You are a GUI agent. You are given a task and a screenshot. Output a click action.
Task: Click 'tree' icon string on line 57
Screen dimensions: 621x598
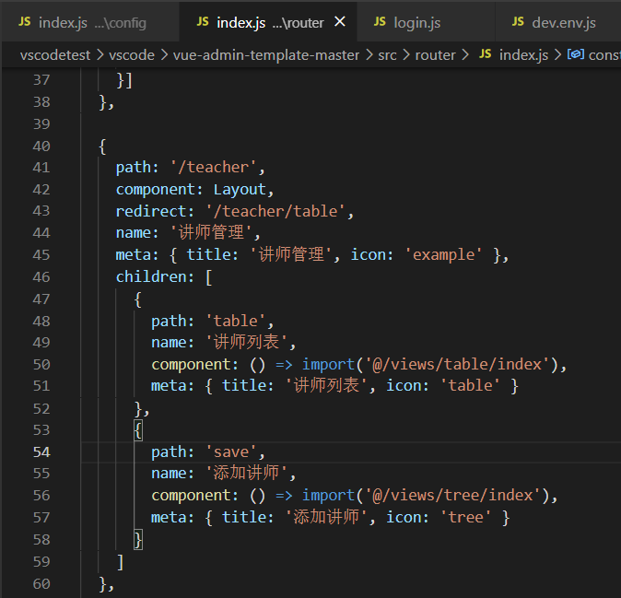tap(466, 517)
